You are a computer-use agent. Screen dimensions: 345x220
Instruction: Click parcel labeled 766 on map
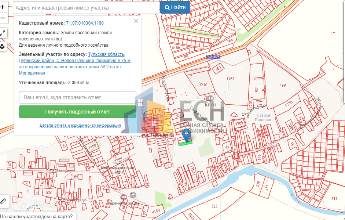click(230, 40)
